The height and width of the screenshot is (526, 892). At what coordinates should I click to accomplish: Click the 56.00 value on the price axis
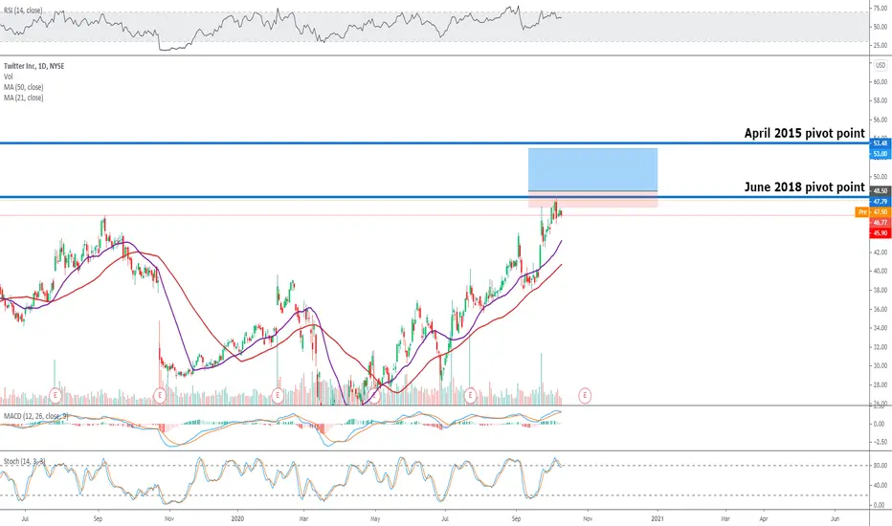[881, 120]
